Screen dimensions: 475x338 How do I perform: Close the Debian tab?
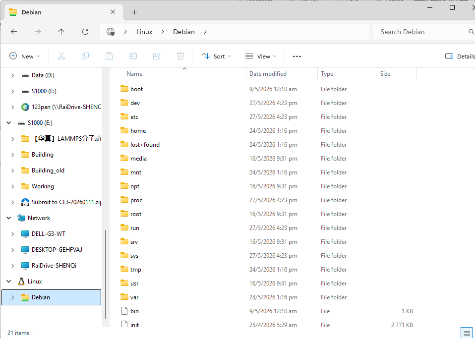[113, 12]
